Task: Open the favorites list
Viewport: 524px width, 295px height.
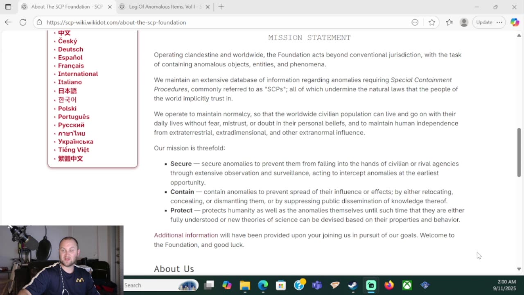Action: tap(449, 23)
